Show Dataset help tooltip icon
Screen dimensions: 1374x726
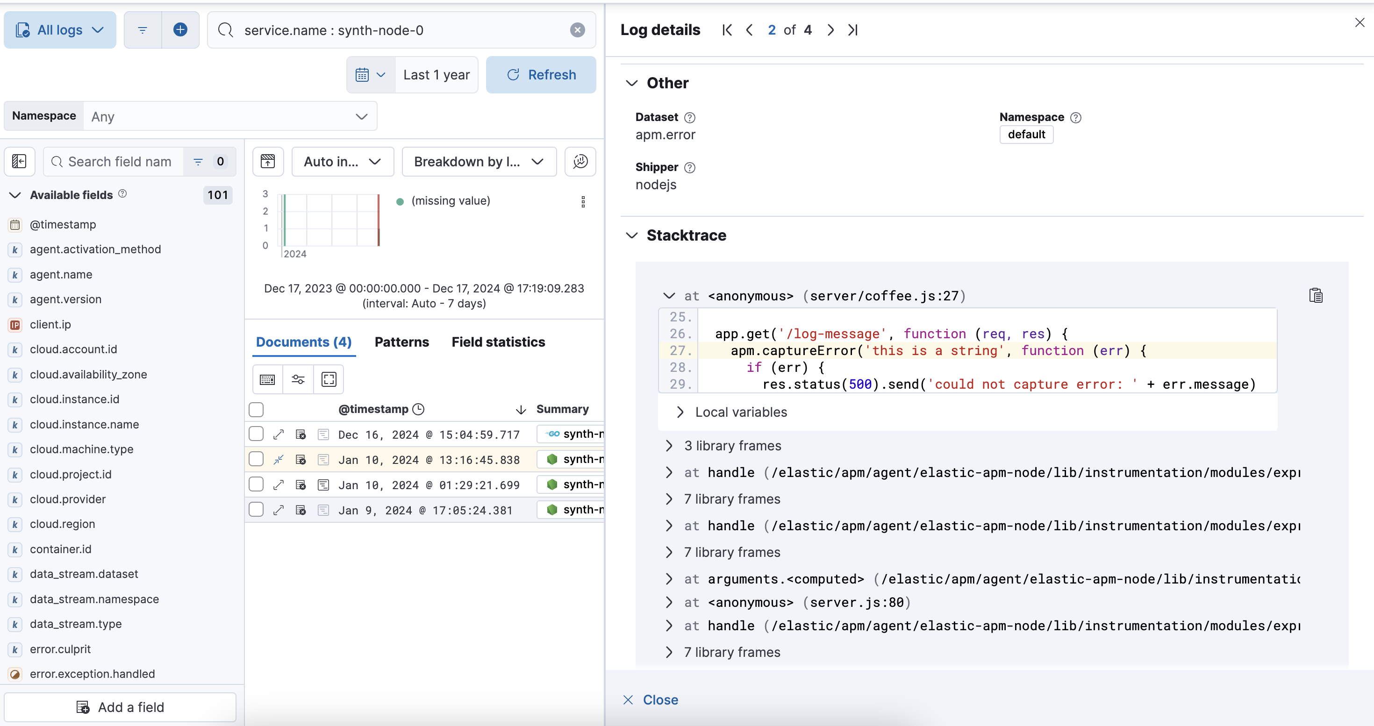coord(690,117)
